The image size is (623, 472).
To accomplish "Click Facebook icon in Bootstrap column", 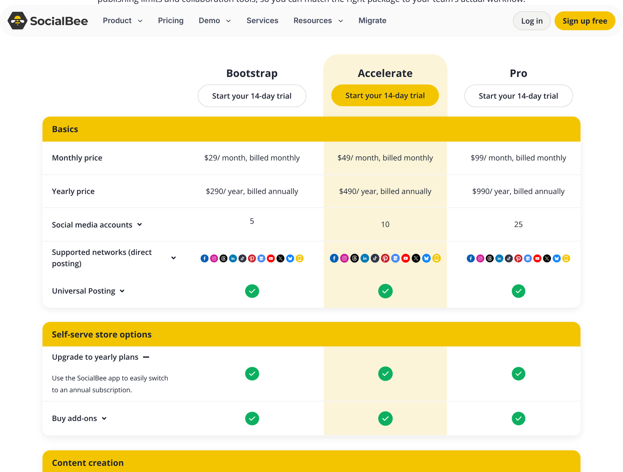I will click(204, 258).
